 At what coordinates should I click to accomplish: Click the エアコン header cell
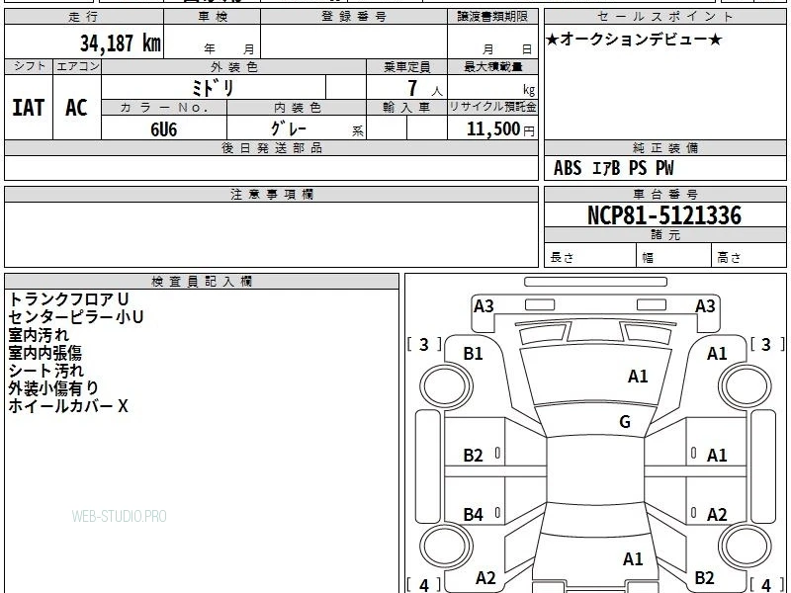pos(77,66)
